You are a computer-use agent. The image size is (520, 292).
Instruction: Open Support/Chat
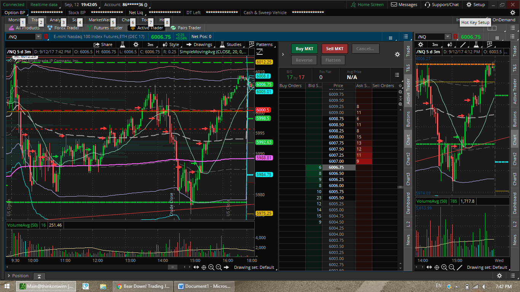(x=442, y=5)
